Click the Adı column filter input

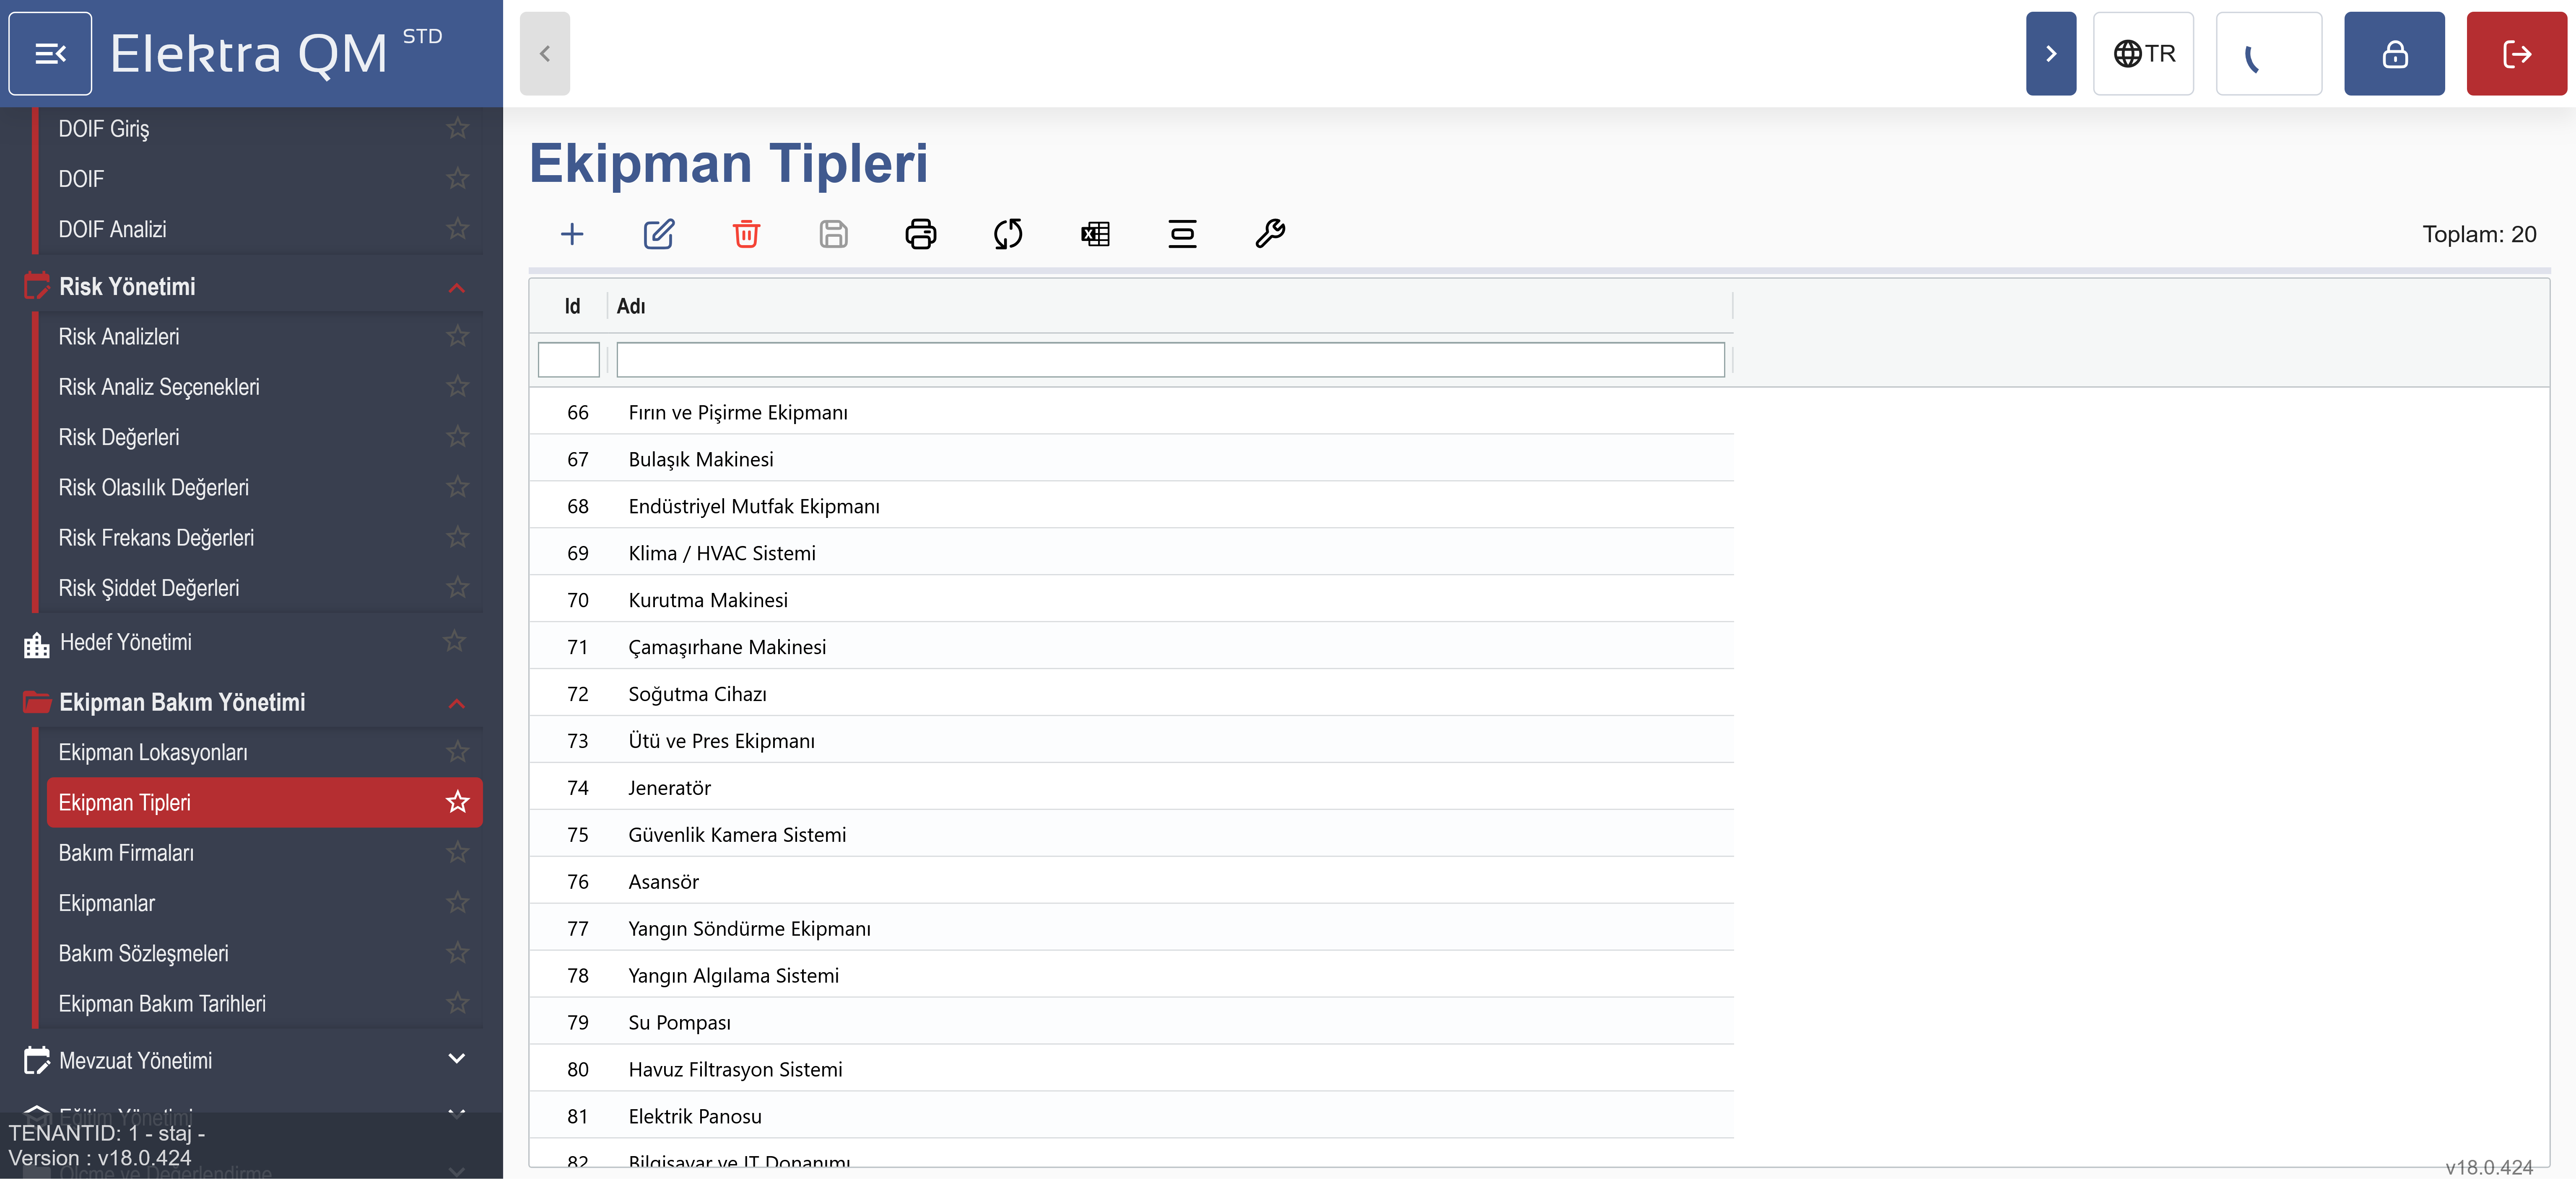1170,360
